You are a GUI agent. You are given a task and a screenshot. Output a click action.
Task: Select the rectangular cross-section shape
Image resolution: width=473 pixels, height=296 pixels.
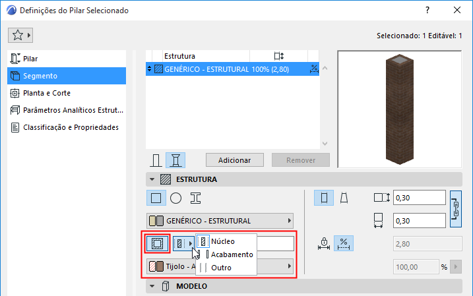coord(156,197)
